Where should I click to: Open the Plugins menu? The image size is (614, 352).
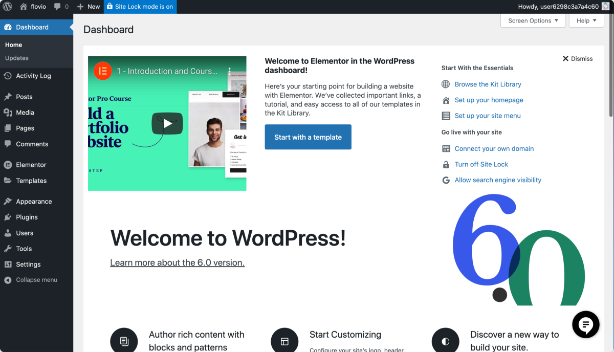tap(36, 217)
